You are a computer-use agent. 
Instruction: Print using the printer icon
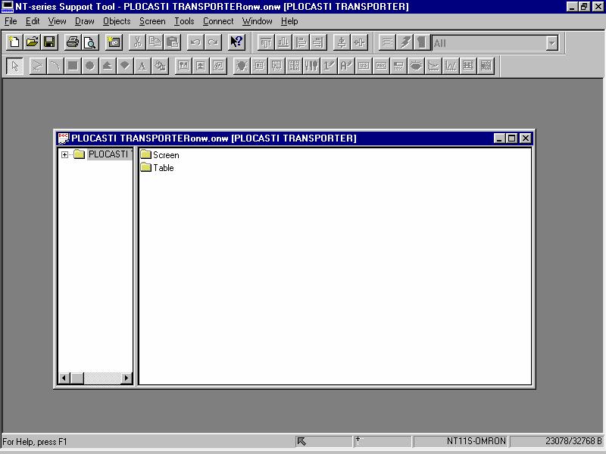click(x=72, y=42)
